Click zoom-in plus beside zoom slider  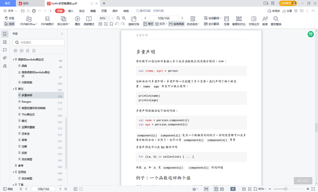click(308, 189)
